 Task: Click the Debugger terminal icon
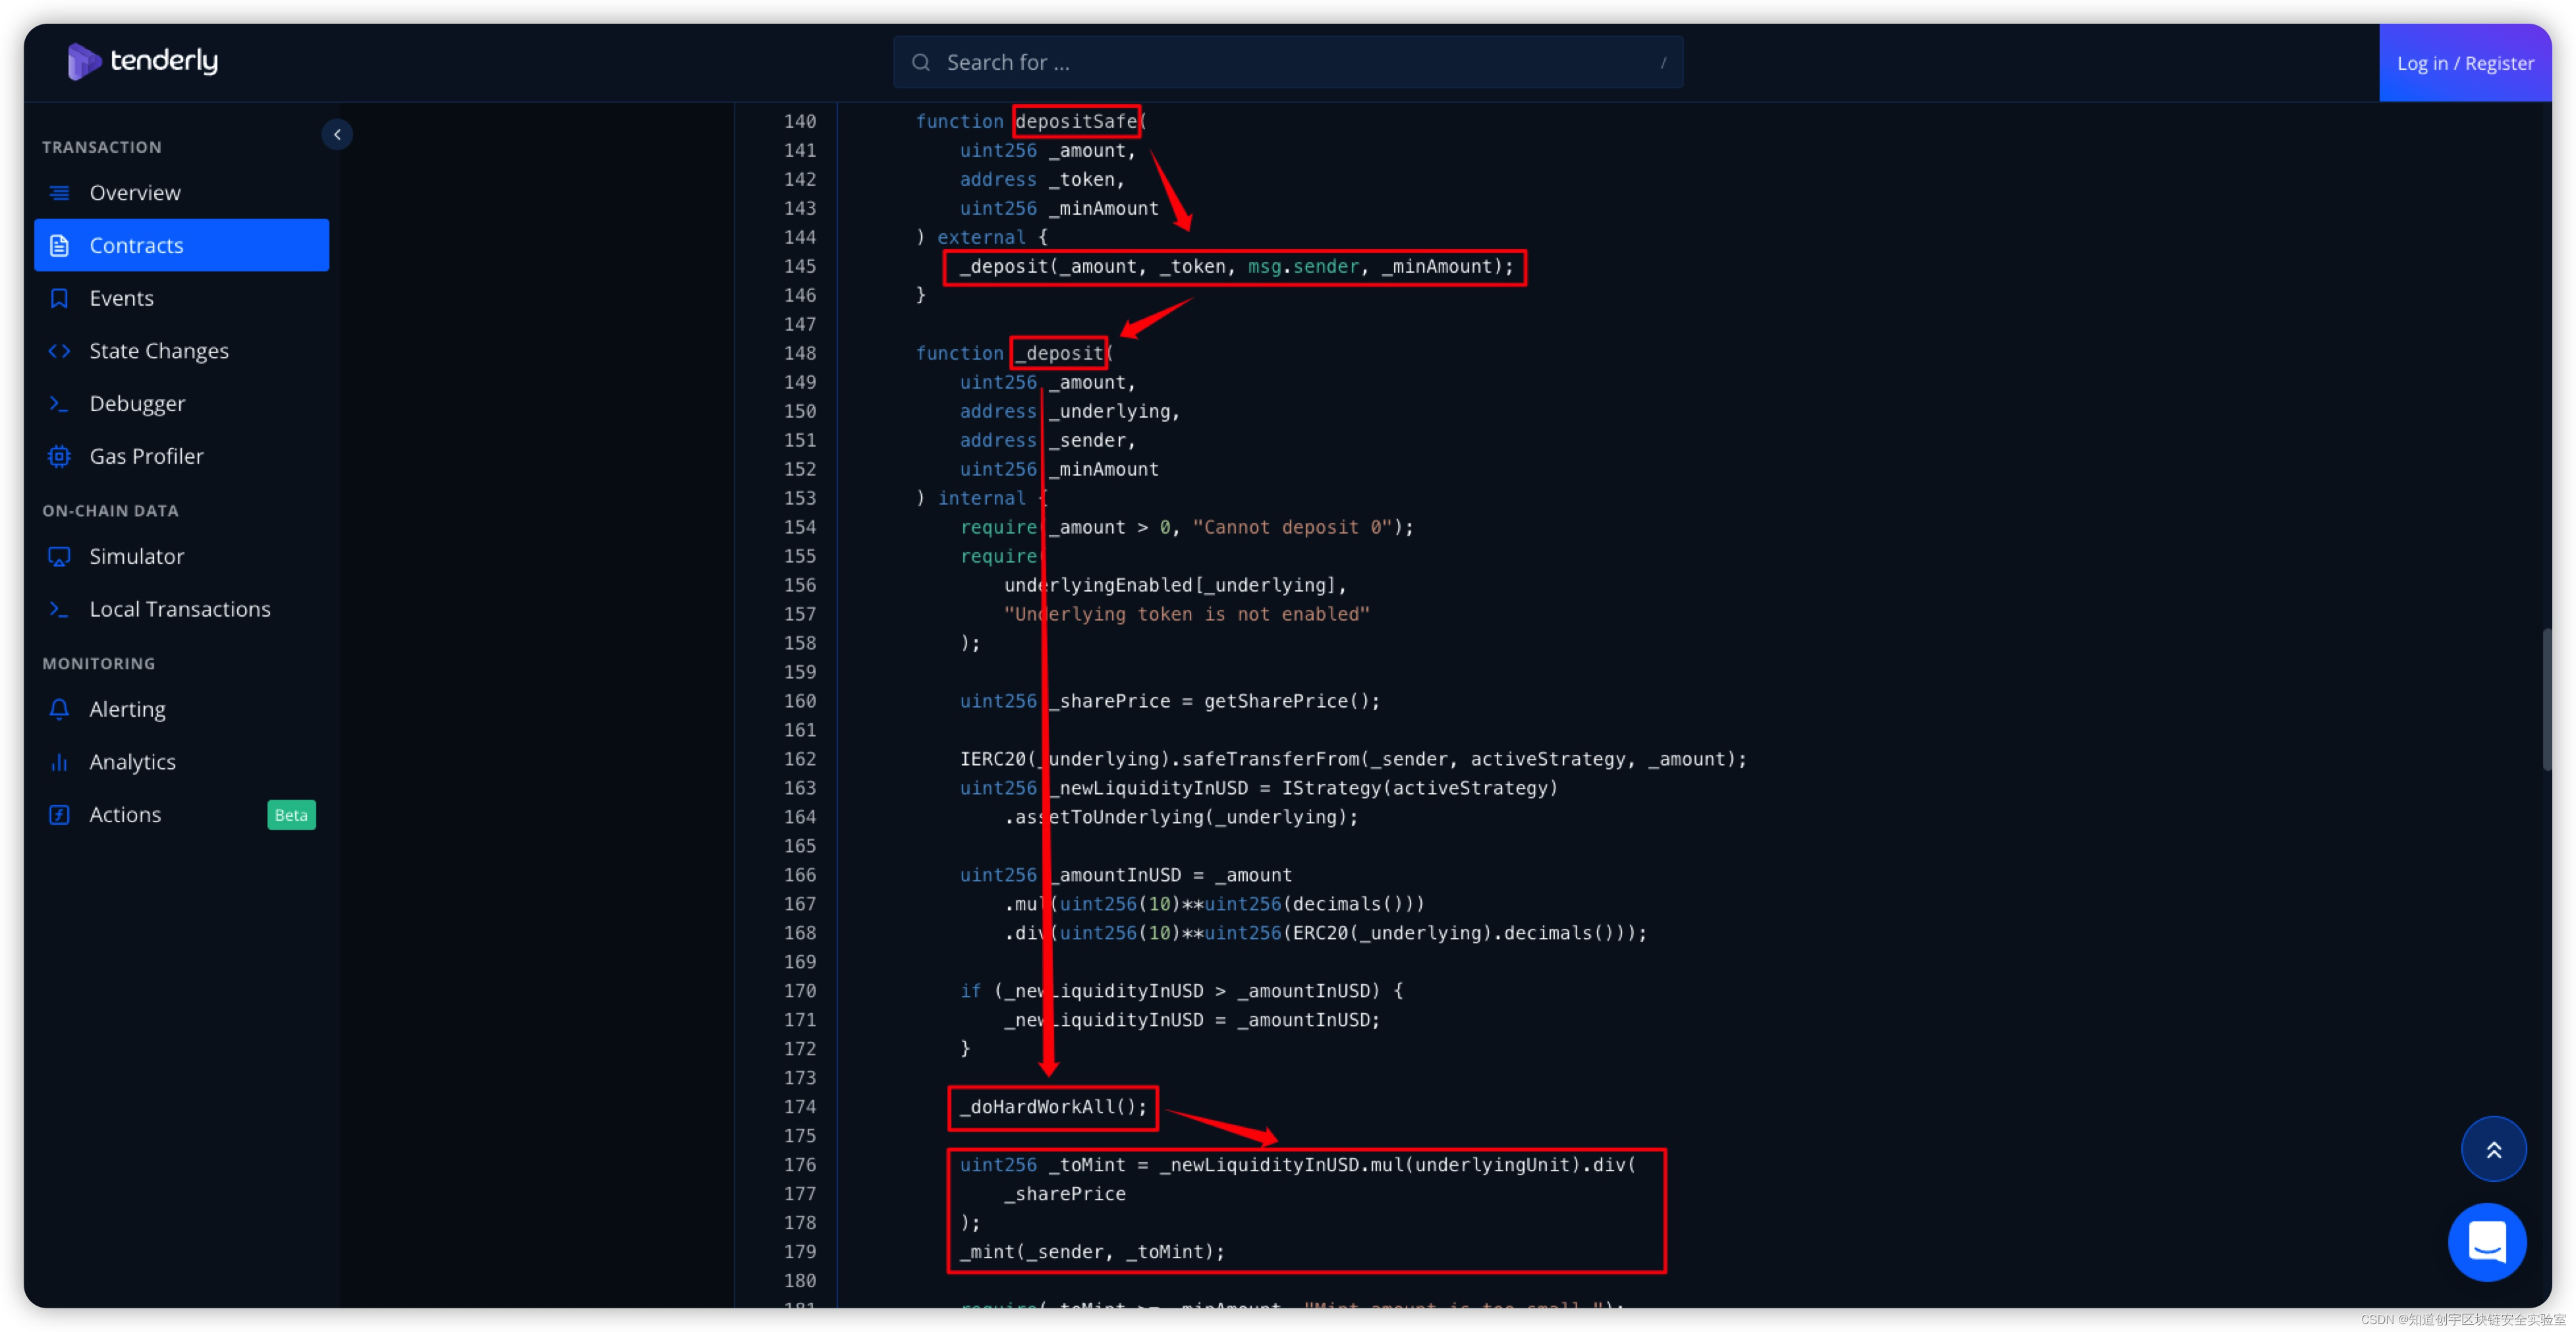[60, 404]
